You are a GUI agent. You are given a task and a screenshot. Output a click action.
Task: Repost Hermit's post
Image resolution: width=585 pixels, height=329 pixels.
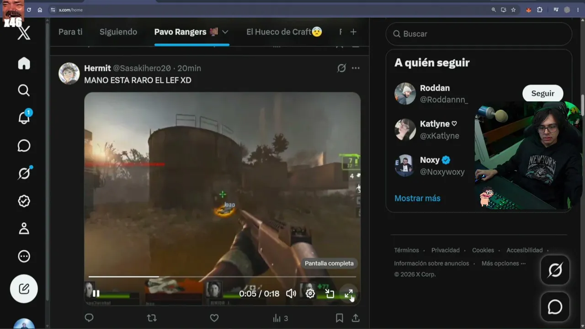152,318
